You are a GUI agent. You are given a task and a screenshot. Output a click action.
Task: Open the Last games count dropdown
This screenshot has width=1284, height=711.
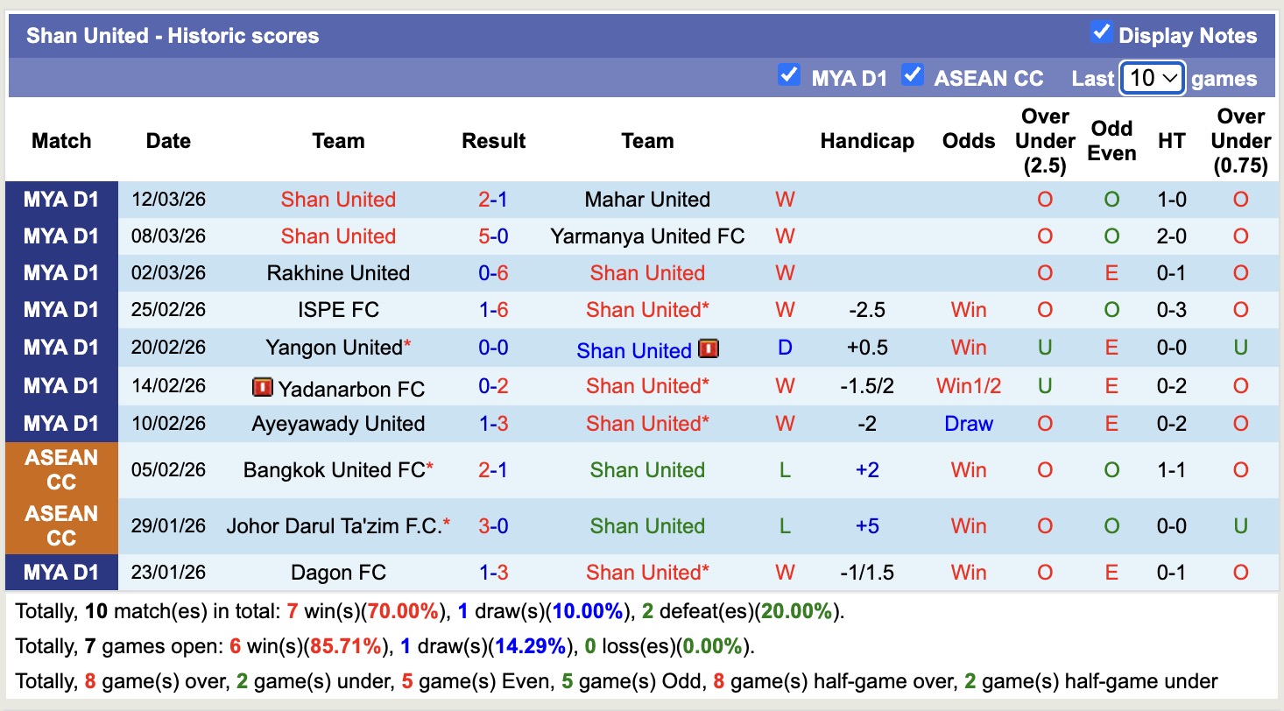[x=1152, y=78]
